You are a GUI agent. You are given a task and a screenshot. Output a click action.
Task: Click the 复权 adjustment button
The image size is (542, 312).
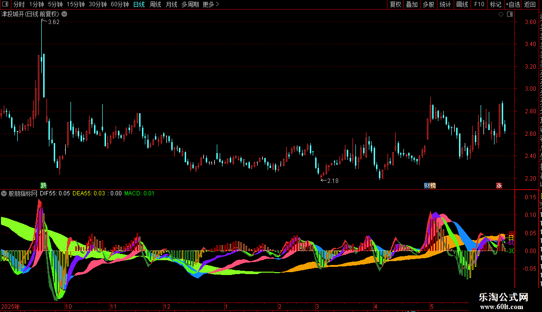pyautogui.click(x=395, y=4)
